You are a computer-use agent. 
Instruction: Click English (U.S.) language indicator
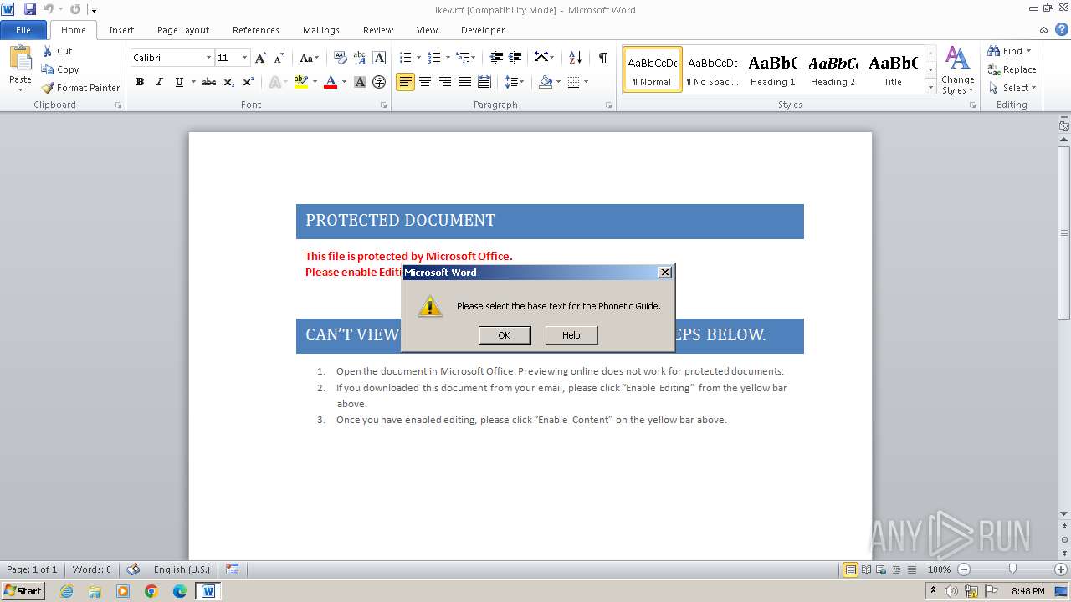tap(182, 569)
